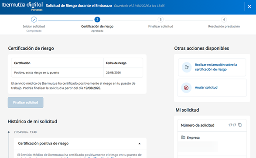This screenshot has height=158, width=256.
Task: Close the solicitud window with the X
Action: coord(249,7)
